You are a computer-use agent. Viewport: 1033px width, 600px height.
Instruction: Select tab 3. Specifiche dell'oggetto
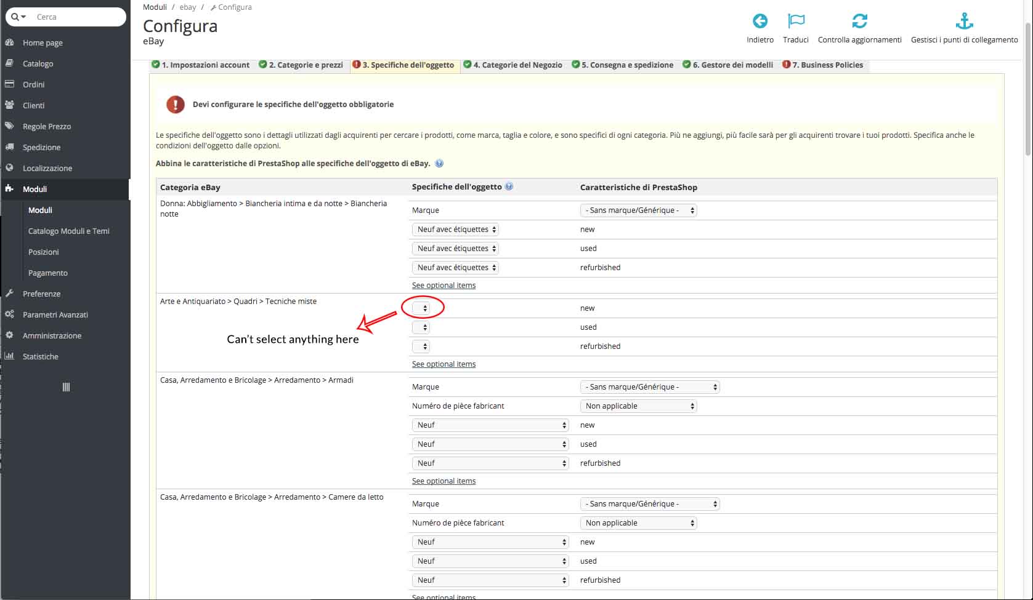(x=403, y=65)
